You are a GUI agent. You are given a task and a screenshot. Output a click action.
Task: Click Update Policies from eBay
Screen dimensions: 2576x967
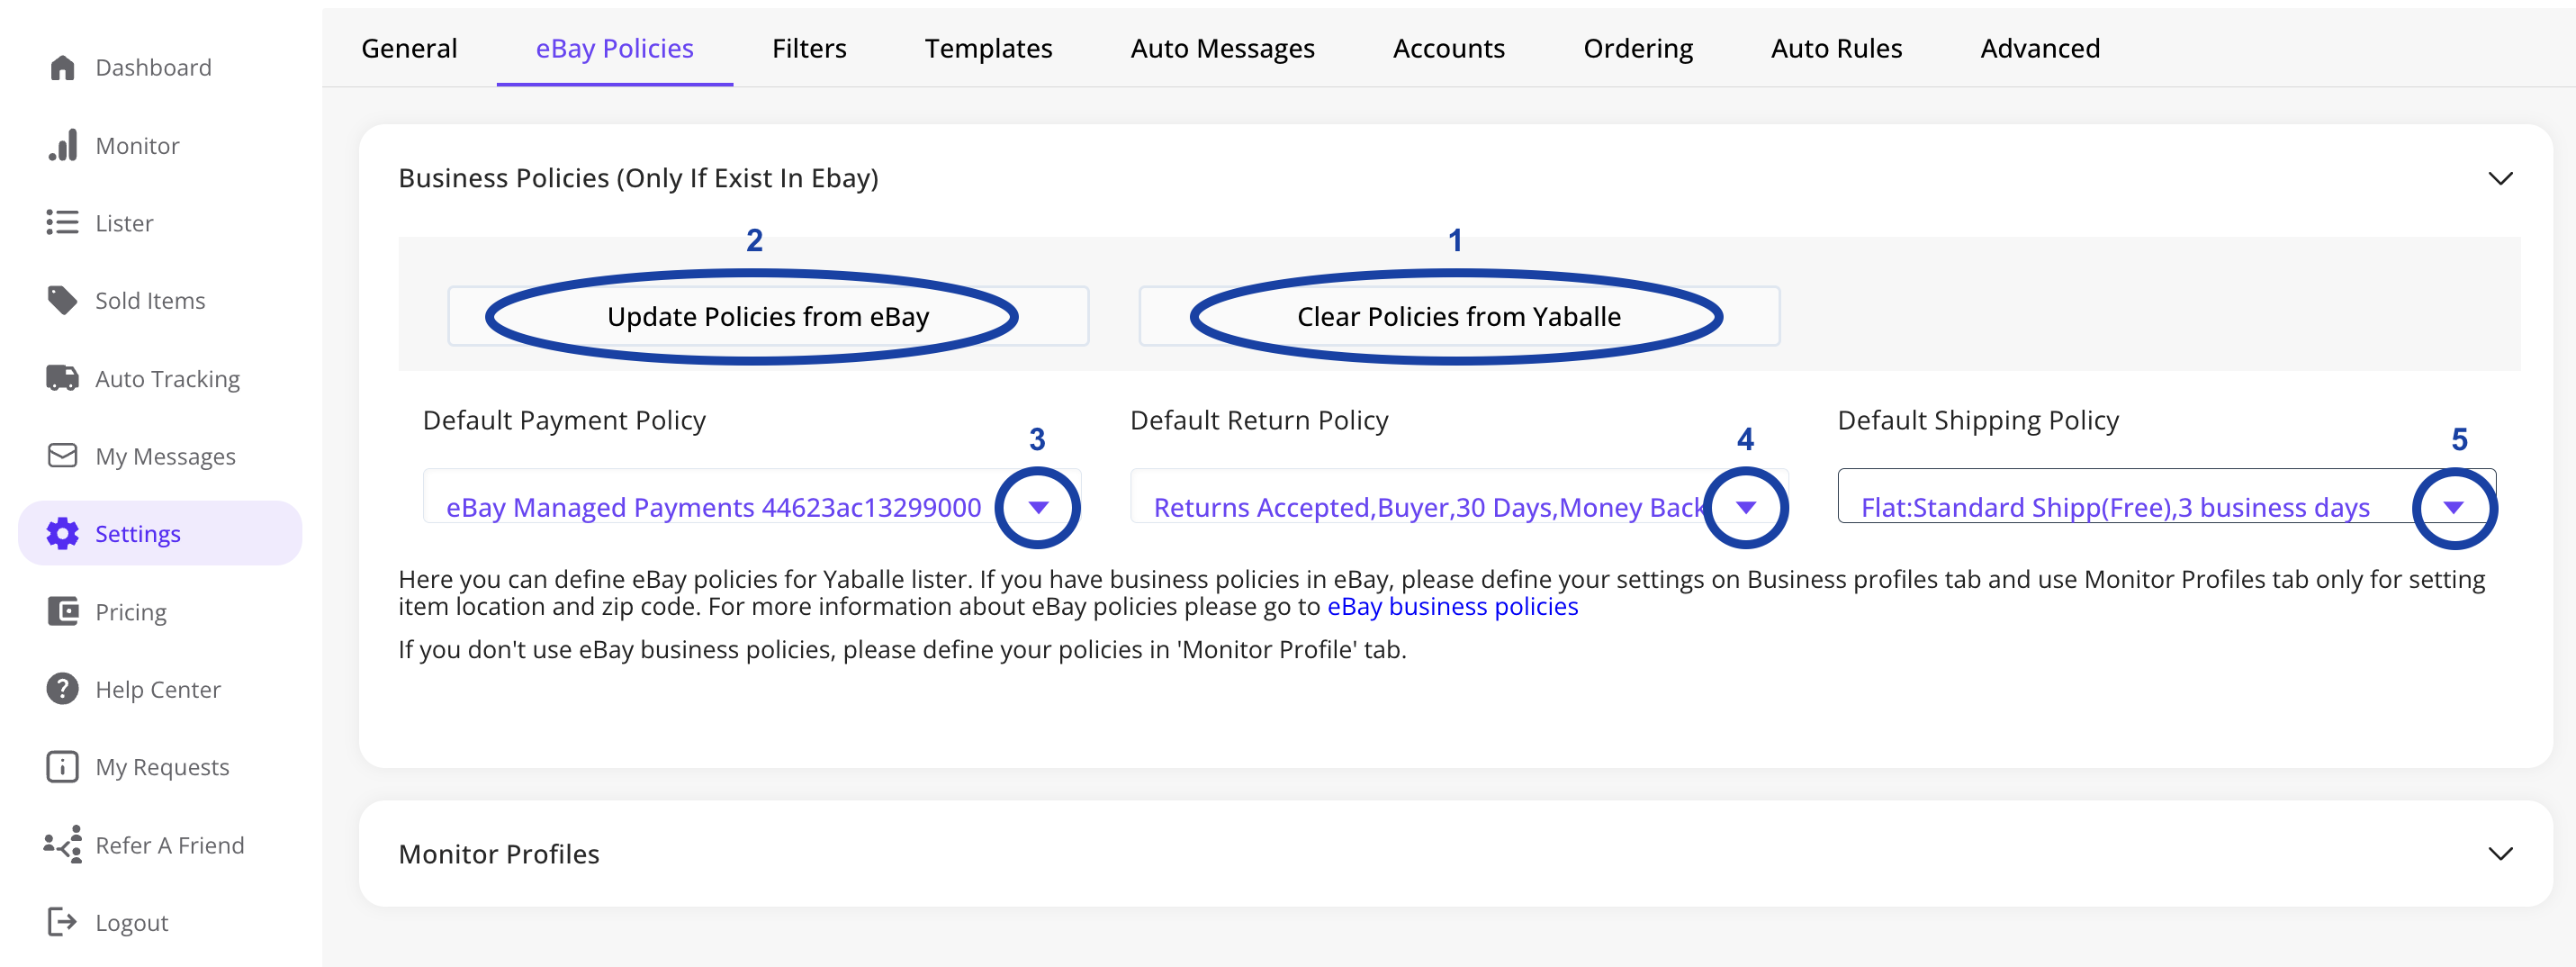767,316
